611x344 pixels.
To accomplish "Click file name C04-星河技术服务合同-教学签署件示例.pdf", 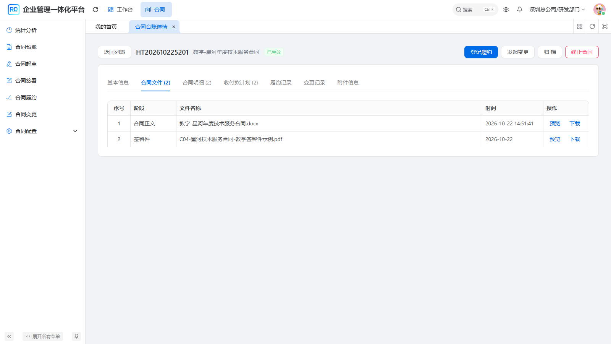I will pos(231,139).
